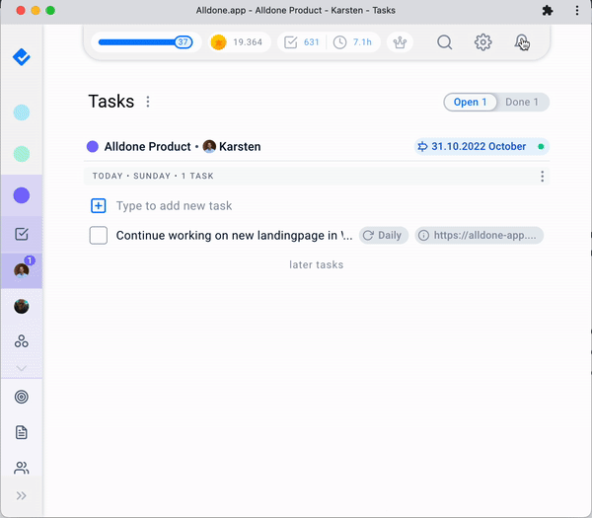Click the clock time tracker 7.1h
Image resolution: width=592 pixels, height=518 pixels.
(353, 41)
